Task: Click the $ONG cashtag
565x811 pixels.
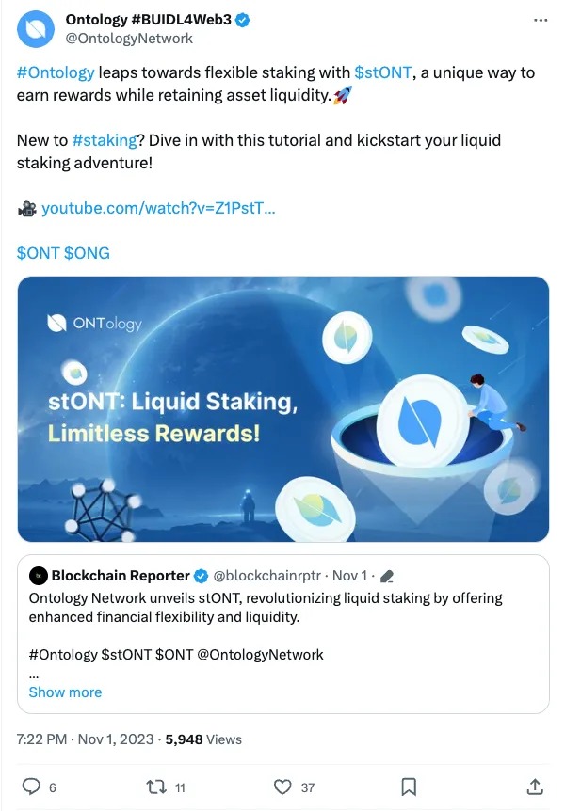Action: click(87, 253)
